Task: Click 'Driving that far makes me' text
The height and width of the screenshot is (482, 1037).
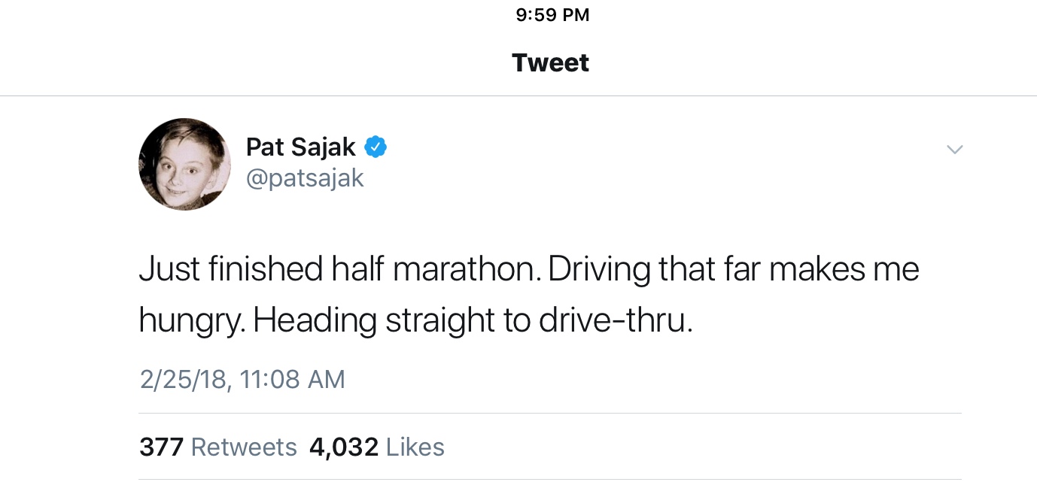Action: (734, 269)
